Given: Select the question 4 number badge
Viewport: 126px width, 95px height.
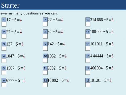Looking at the screenshot, I should [x=4, y=56].
